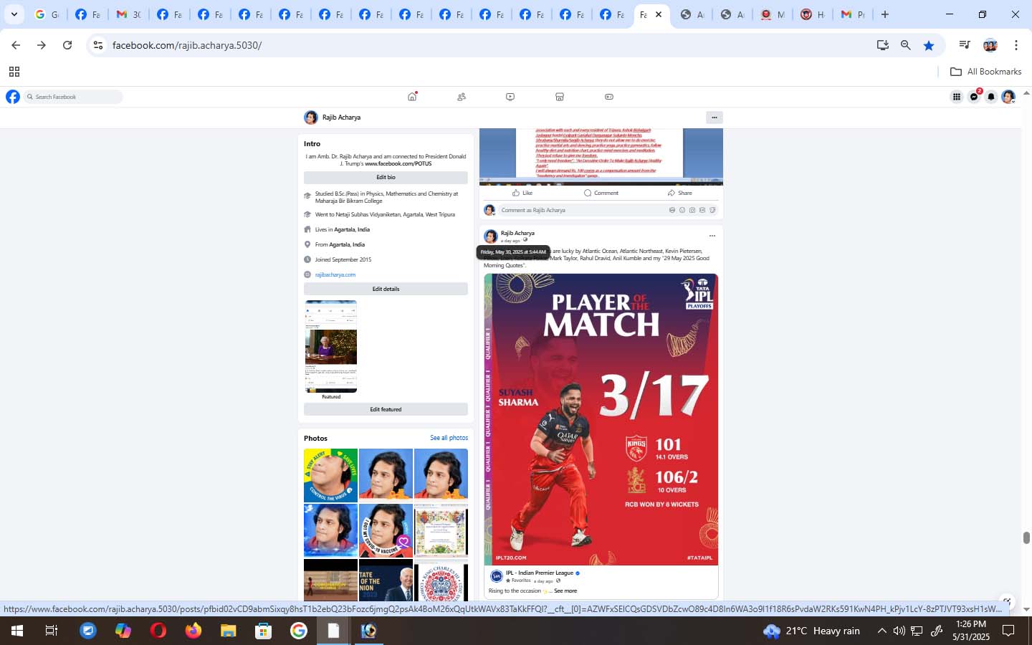This screenshot has height=645, width=1032.
Task: Share the post
Action: click(679, 193)
